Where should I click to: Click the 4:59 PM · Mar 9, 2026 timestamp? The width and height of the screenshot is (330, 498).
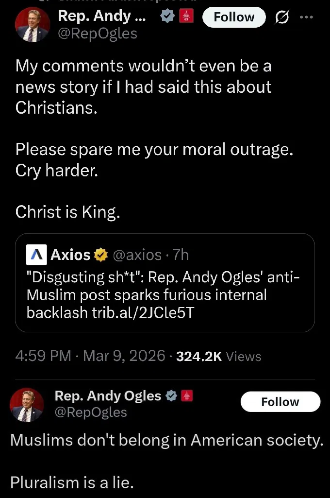[90, 356]
